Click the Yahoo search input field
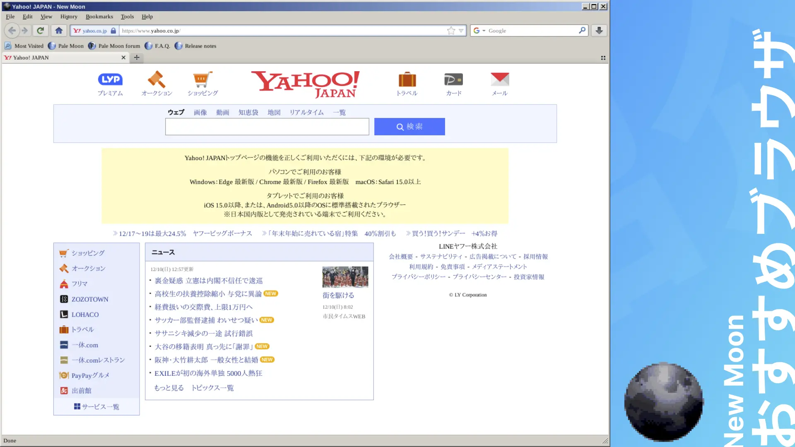This screenshot has height=447, width=795. (x=267, y=127)
